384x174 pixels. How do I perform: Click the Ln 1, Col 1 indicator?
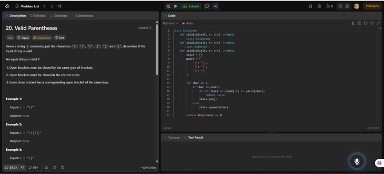(373, 128)
